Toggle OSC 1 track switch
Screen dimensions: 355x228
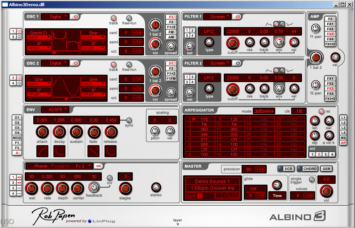click(x=113, y=18)
